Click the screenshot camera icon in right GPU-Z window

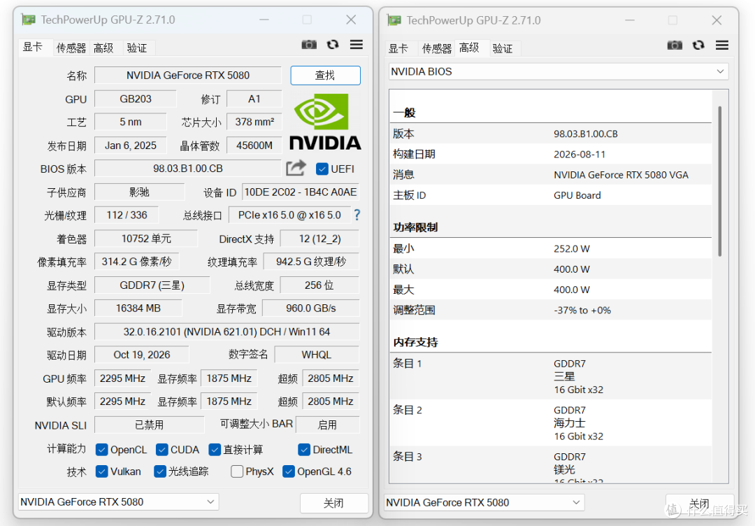675,45
